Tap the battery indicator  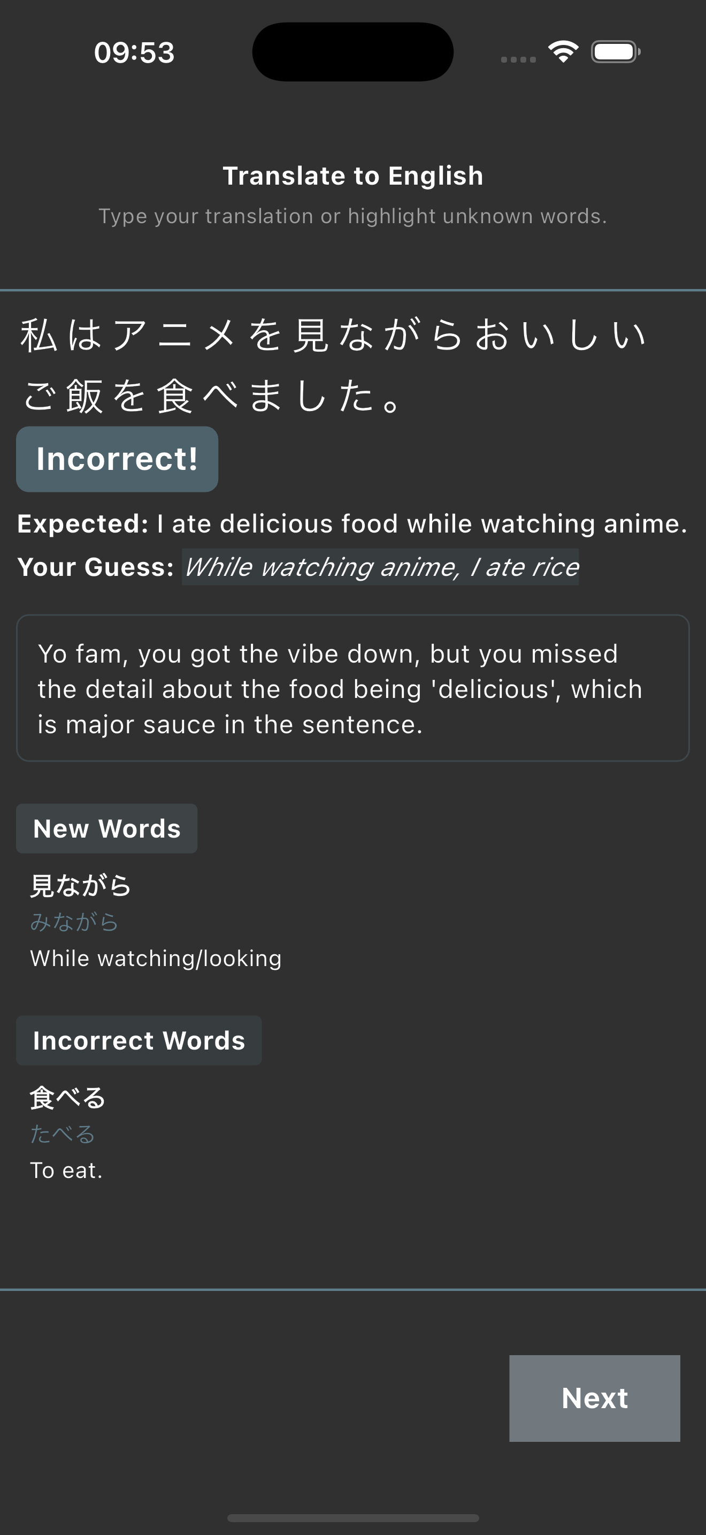coord(615,52)
